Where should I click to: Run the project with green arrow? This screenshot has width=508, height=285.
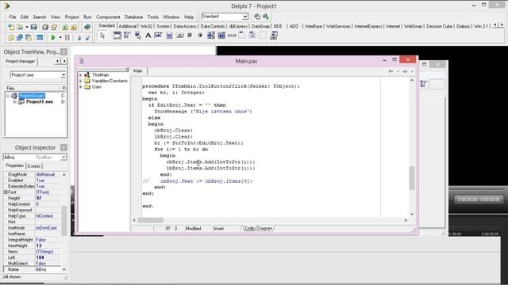pos(53,37)
